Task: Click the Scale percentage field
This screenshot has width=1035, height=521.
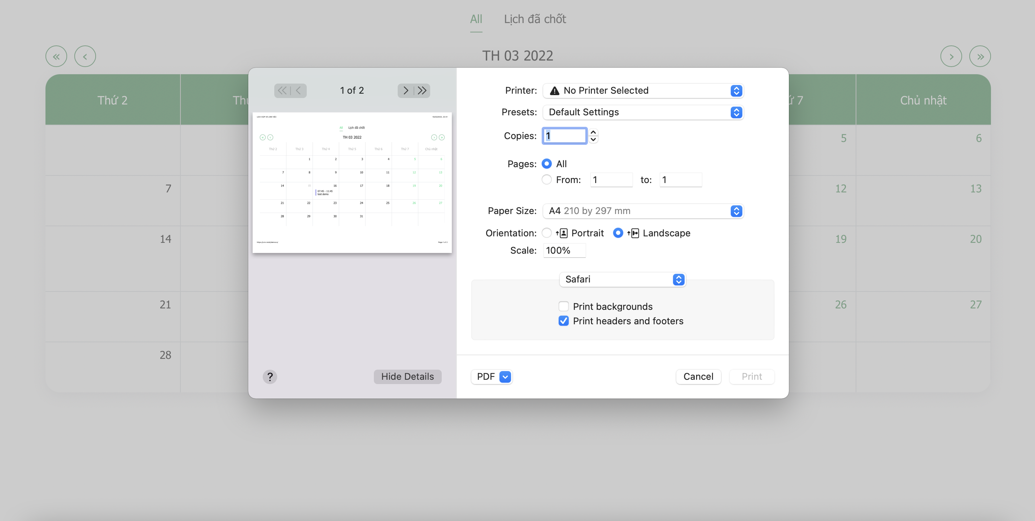Action: (564, 251)
